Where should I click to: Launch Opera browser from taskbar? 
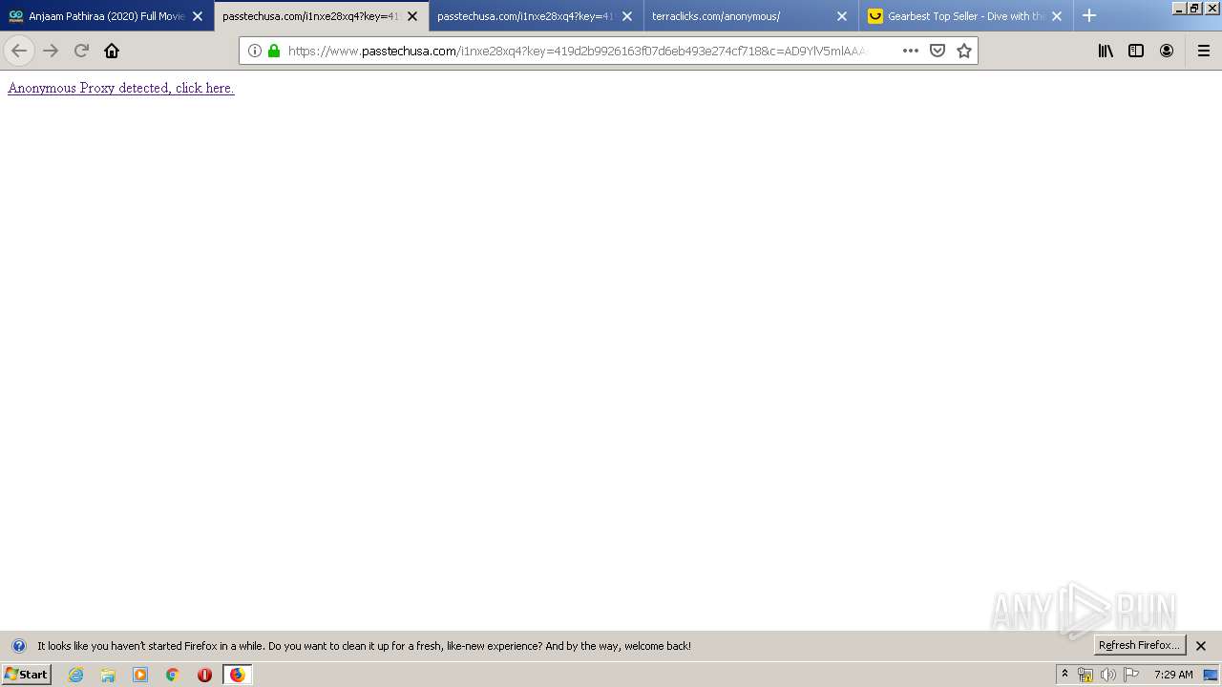pos(204,675)
